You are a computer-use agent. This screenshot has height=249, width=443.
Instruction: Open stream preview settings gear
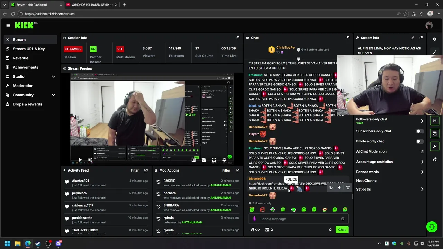tap(224, 160)
